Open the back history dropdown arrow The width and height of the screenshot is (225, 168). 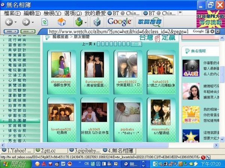tap(16, 22)
